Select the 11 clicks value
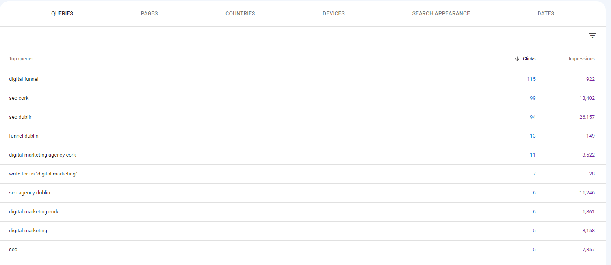Viewport: 611px width, 265px height. [533, 155]
